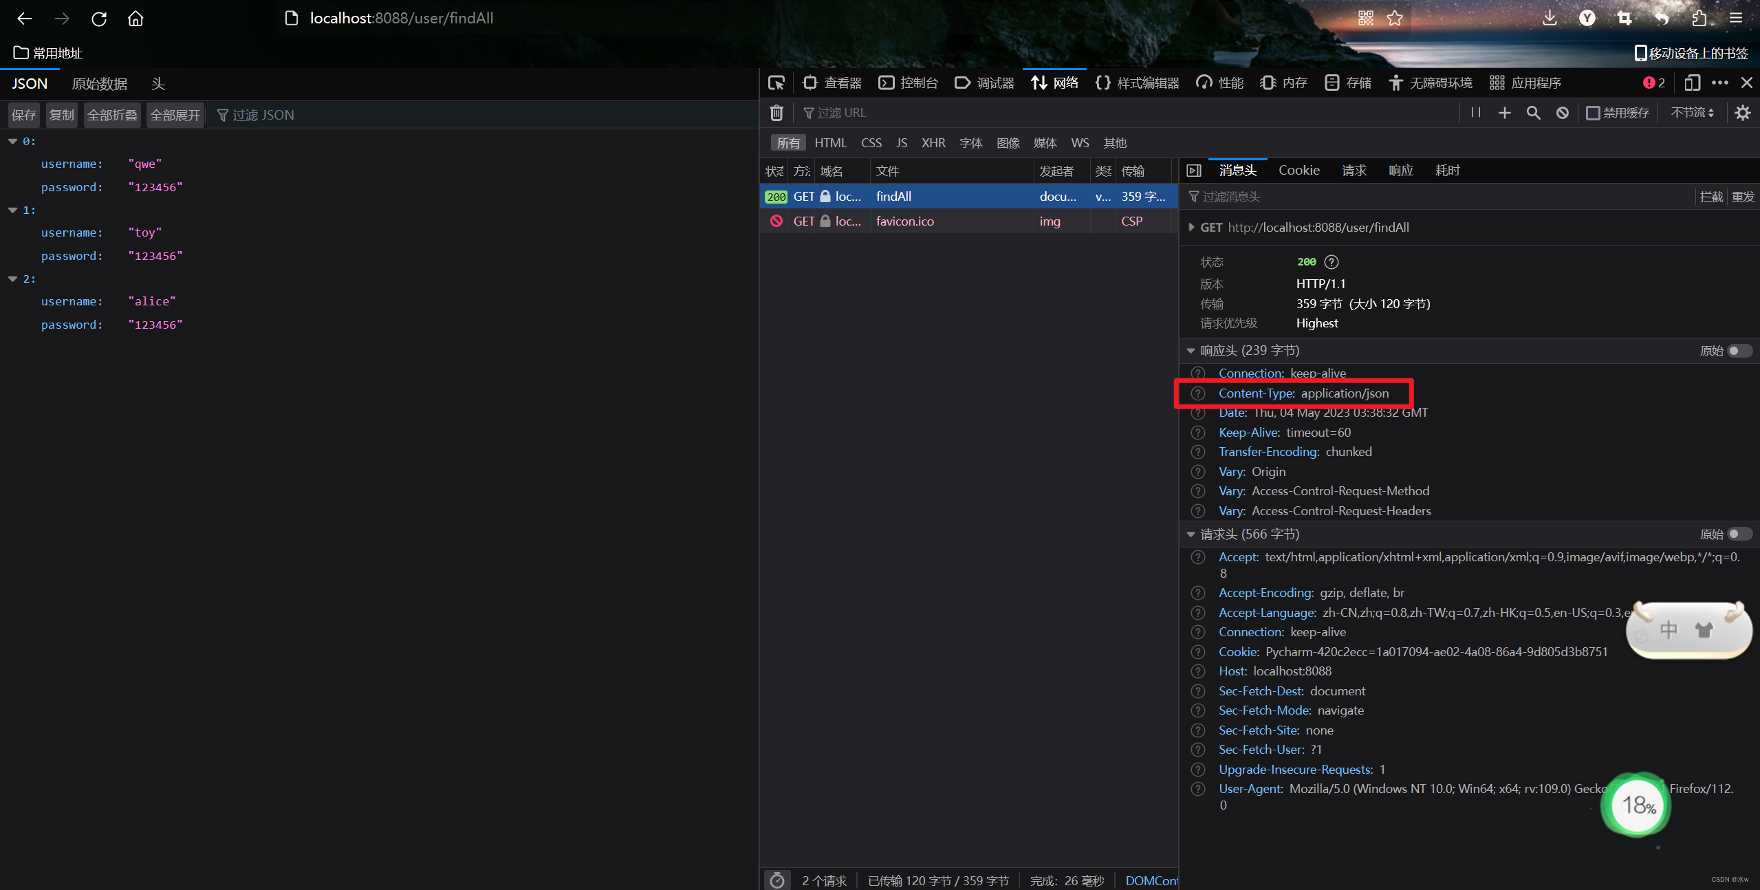Screen dimensions: 1760x890
Task: Go back with the browser back arrow
Action: [25, 19]
